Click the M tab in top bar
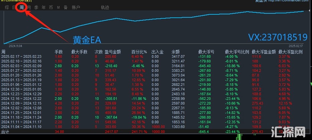This screenshot has width=312, height=140. pos(58,7)
